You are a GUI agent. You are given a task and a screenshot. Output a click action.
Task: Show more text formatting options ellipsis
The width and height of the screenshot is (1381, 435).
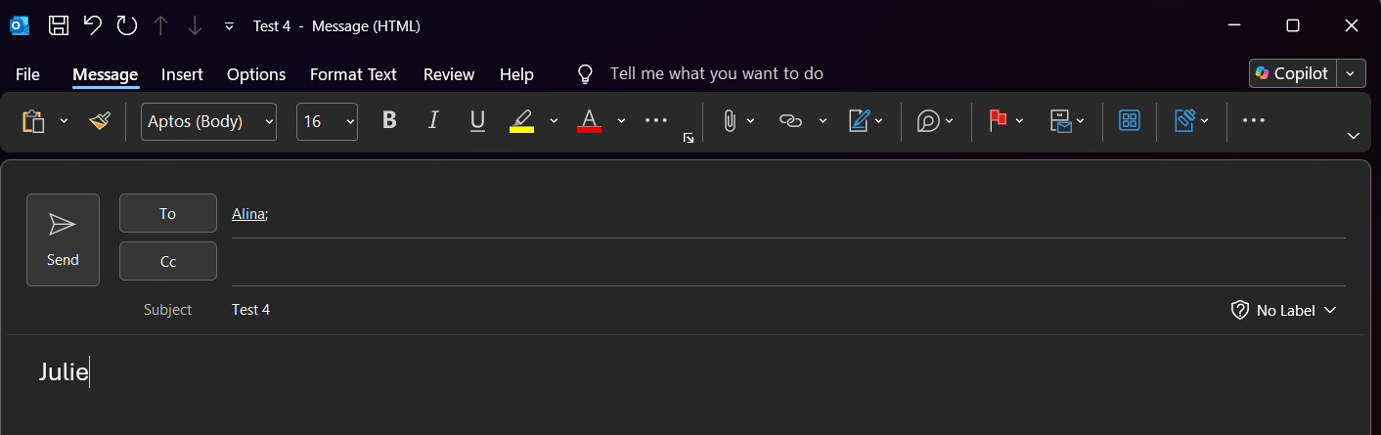656,120
